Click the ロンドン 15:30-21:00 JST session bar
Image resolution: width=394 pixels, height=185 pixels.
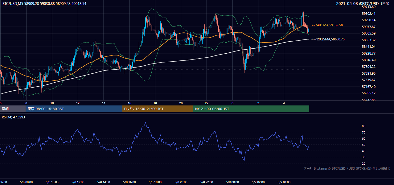tap(158, 109)
